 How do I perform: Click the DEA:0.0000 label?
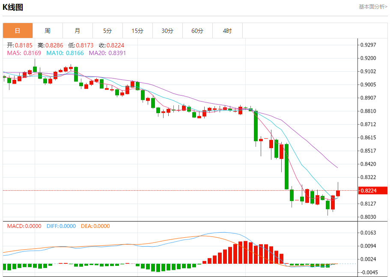[95, 226]
